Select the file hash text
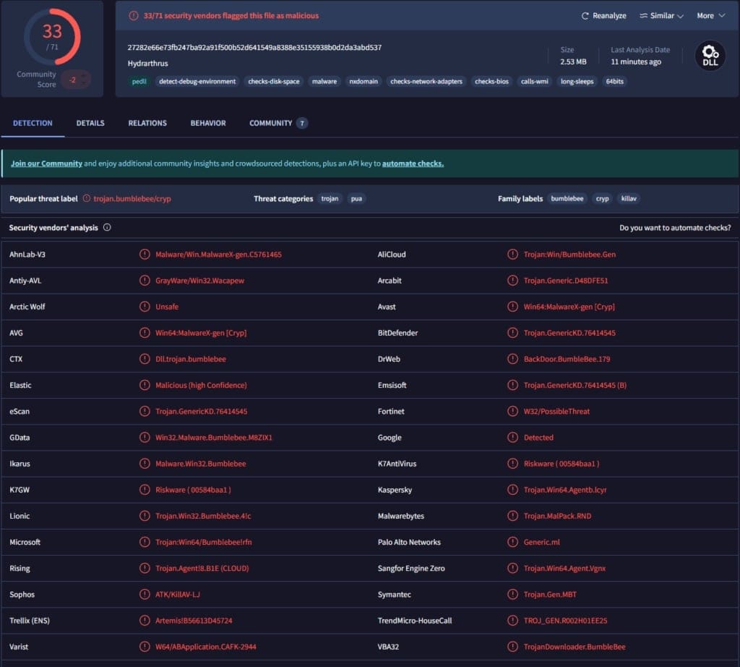 251,48
